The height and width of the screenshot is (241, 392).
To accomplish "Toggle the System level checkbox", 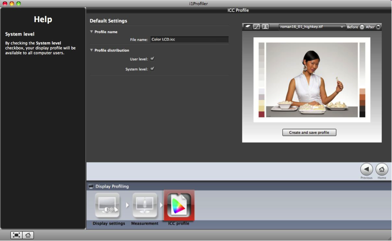I will pos(152,69).
